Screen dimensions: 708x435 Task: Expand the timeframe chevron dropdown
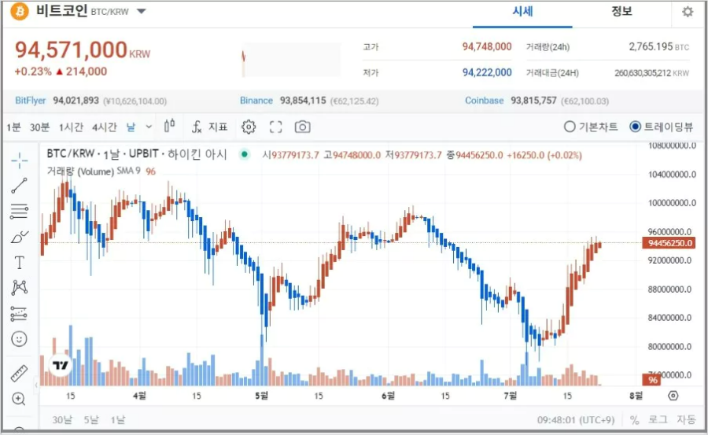click(x=149, y=127)
